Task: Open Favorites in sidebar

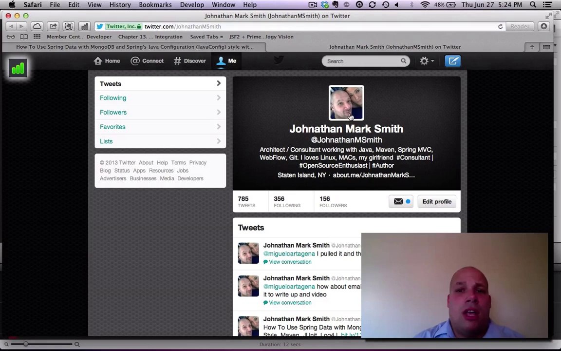Action: coord(160,127)
